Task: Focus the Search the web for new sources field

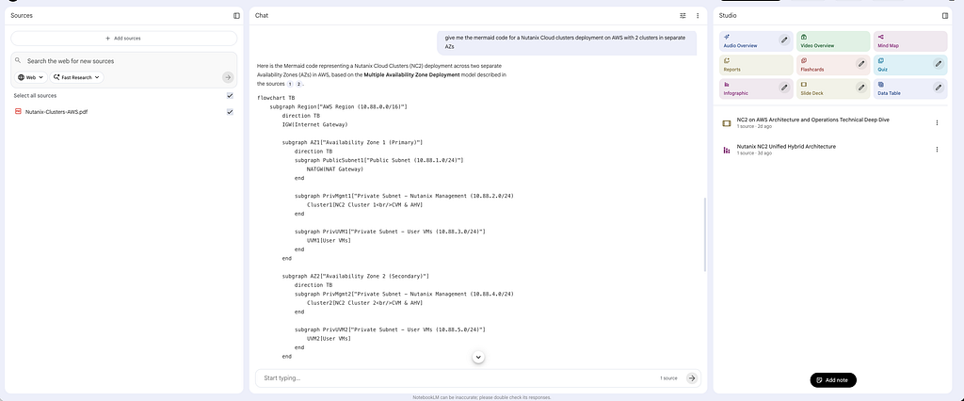Action: click(123, 61)
